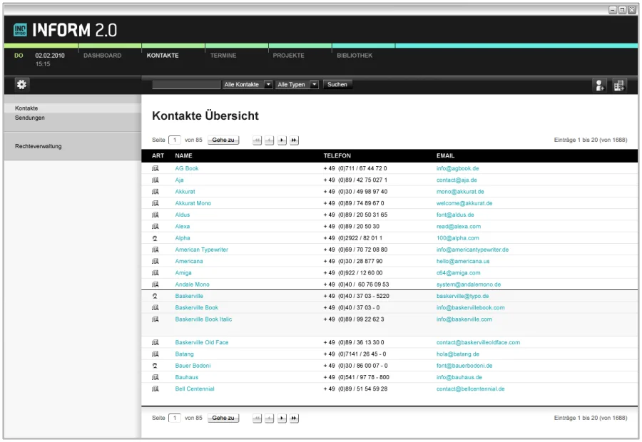This screenshot has width=642, height=442.
Task: Open the gear settings icon
Action: click(x=21, y=85)
